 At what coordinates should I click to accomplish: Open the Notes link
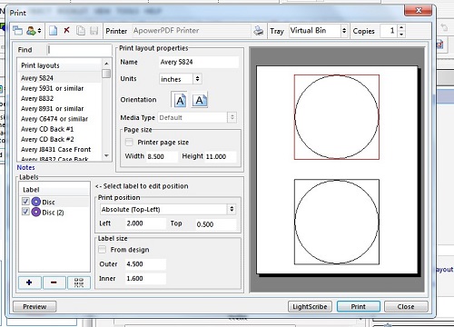point(25,167)
